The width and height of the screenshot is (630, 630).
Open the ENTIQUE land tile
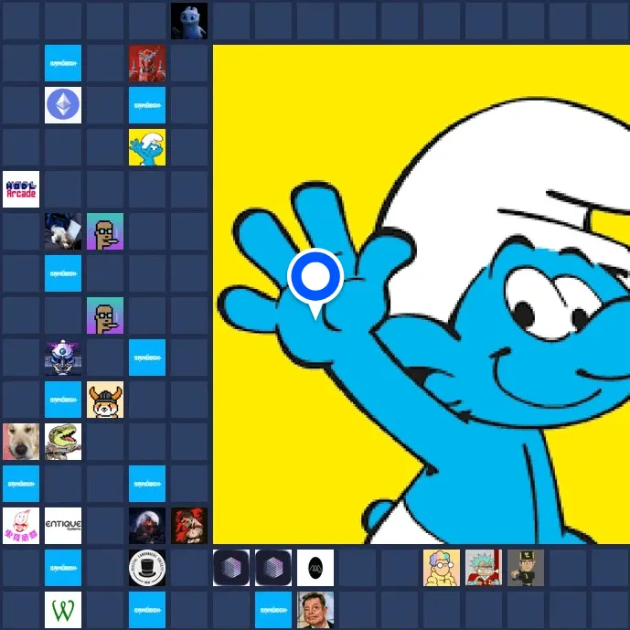(63, 526)
